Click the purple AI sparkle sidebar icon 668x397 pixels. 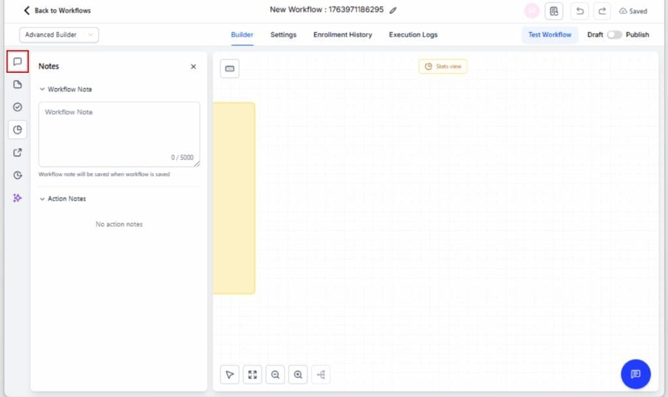click(x=17, y=198)
